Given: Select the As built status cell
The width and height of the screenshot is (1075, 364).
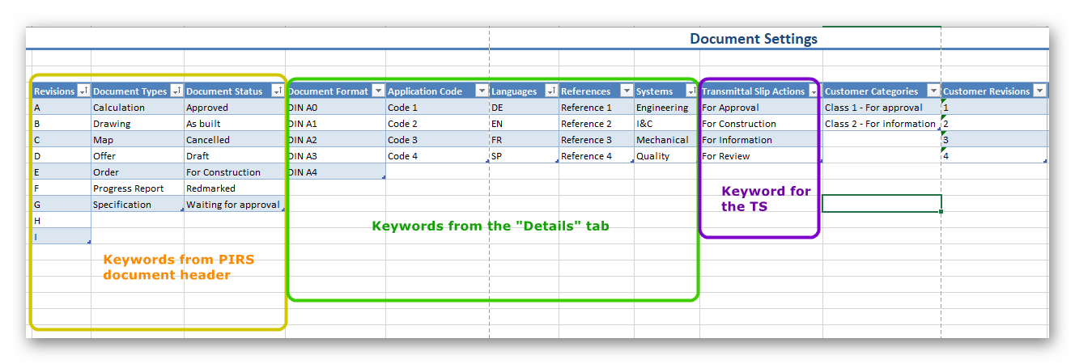Looking at the screenshot, I should click(x=235, y=124).
